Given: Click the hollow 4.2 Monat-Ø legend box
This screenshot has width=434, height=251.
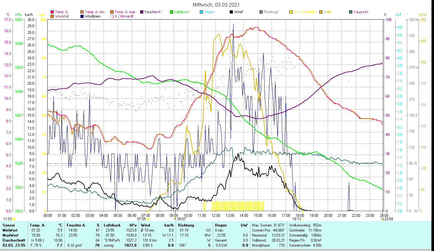Looking at the screenshot, I should pos(112,16).
